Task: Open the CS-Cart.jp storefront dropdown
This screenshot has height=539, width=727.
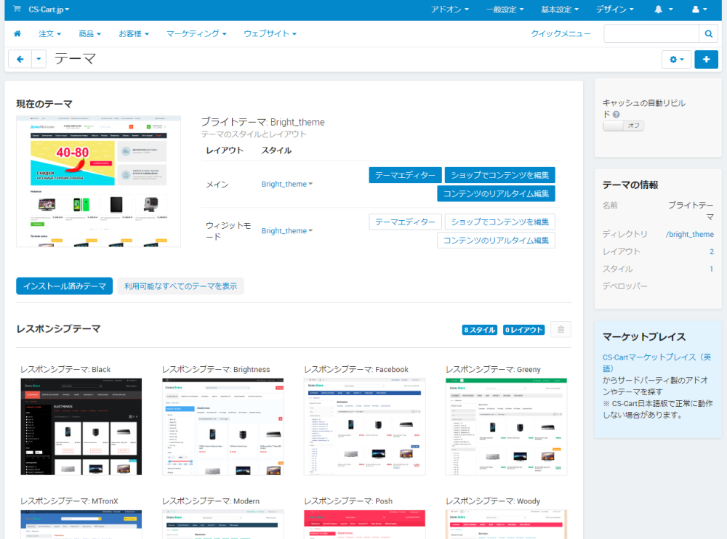Action: tap(49, 9)
